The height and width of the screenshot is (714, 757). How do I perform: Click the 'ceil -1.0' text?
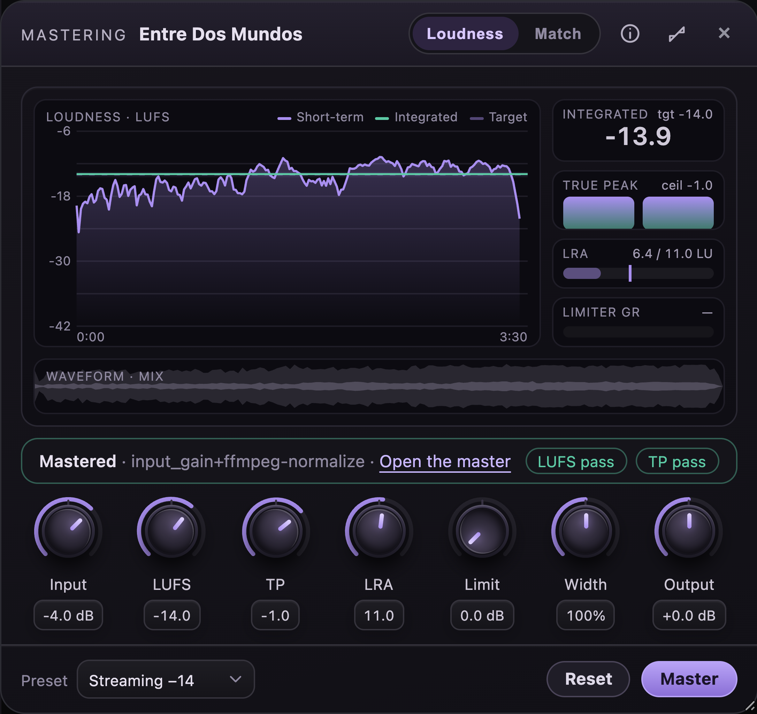coord(687,185)
